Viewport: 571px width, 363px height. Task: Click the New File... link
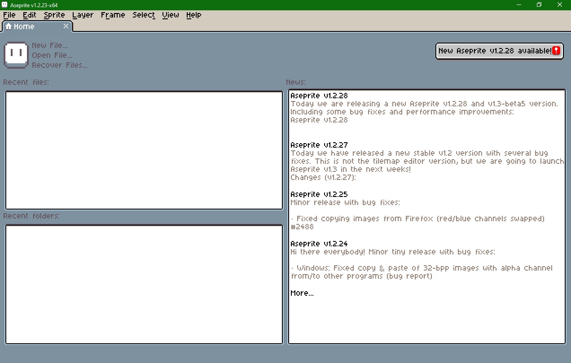pyautogui.click(x=50, y=45)
